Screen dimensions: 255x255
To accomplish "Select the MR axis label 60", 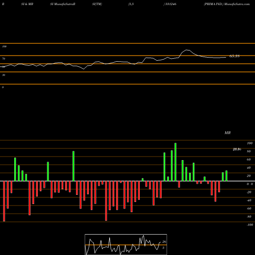I will [x=249, y=160].
